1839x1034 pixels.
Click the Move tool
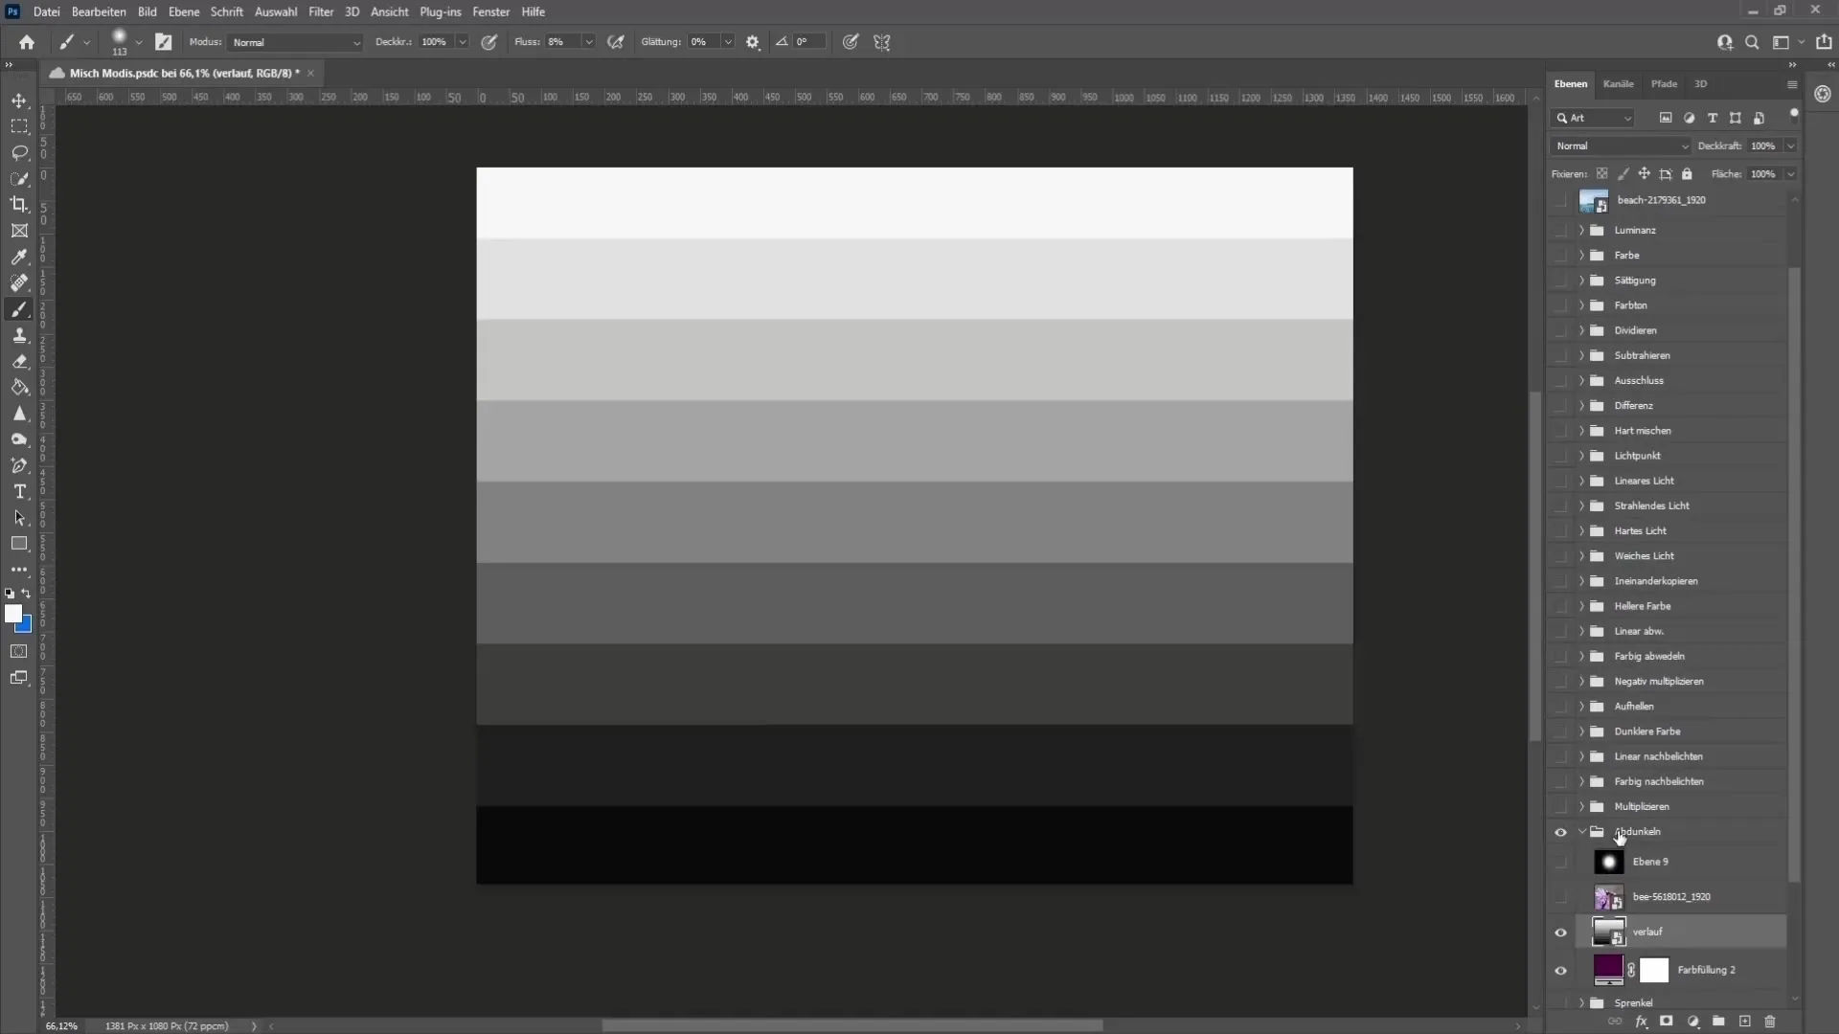coord(19,99)
